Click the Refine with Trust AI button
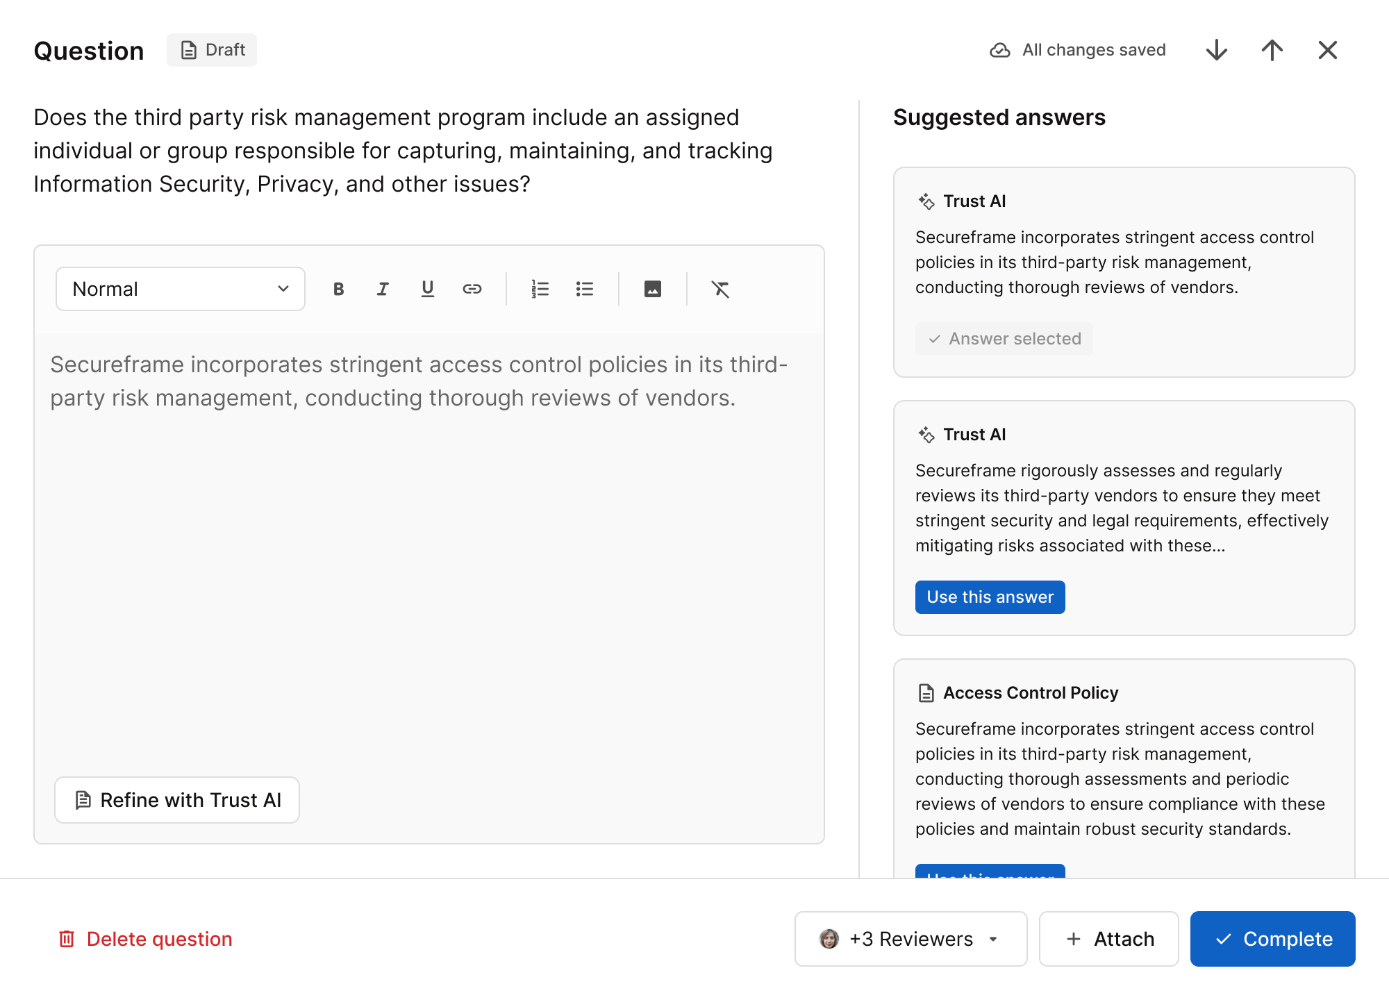 pyautogui.click(x=177, y=801)
